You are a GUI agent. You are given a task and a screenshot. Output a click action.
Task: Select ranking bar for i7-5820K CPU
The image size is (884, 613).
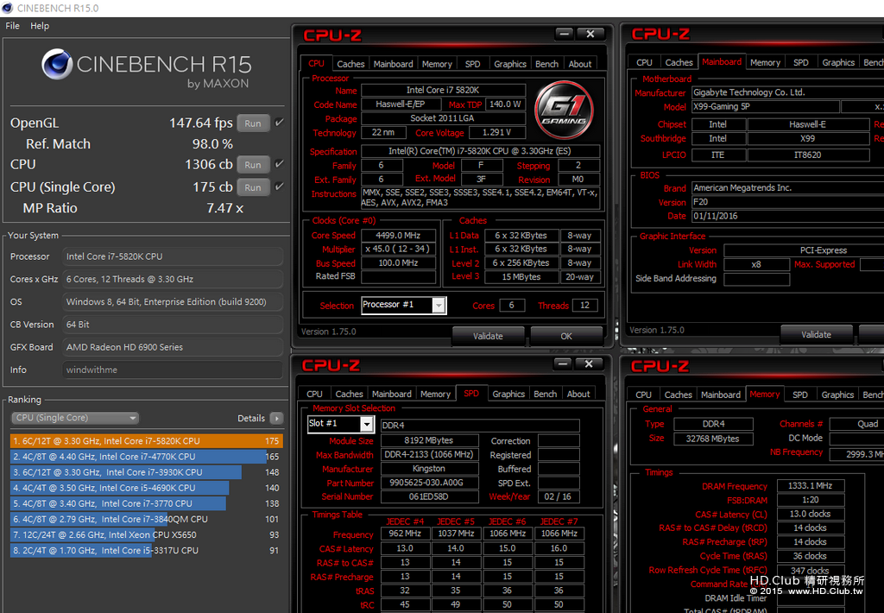click(x=146, y=441)
